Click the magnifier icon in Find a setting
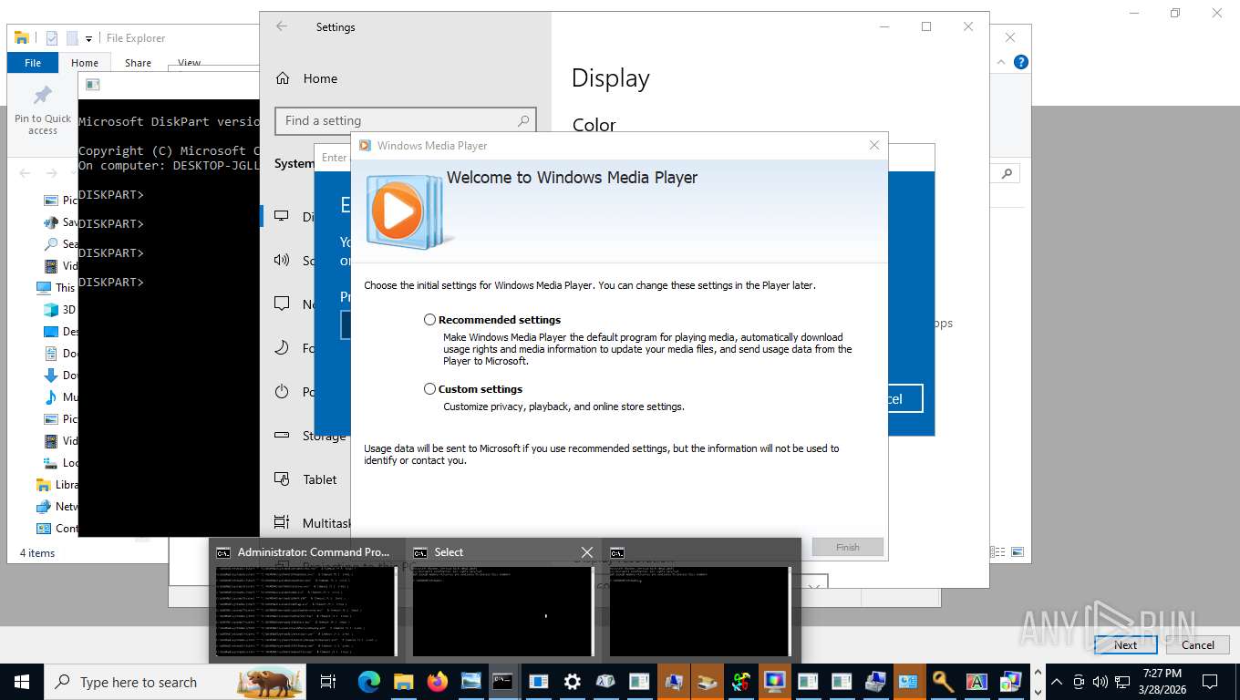This screenshot has width=1240, height=700. point(523,120)
